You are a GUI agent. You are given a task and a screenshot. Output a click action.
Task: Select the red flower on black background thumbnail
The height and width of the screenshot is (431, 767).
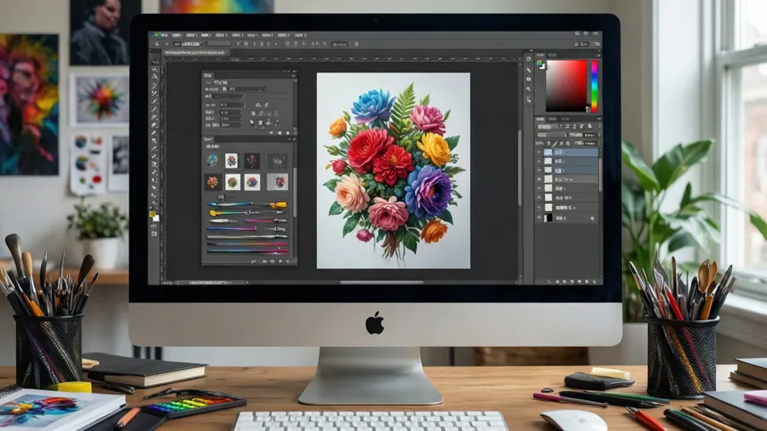tap(252, 160)
